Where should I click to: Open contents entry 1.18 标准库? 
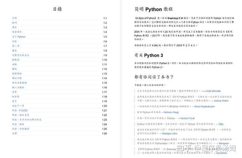15,97
